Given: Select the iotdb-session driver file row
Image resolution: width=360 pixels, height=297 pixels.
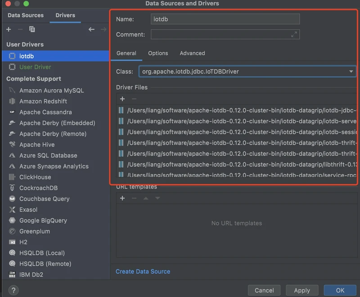Looking at the screenshot, I should click(x=237, y=132).
